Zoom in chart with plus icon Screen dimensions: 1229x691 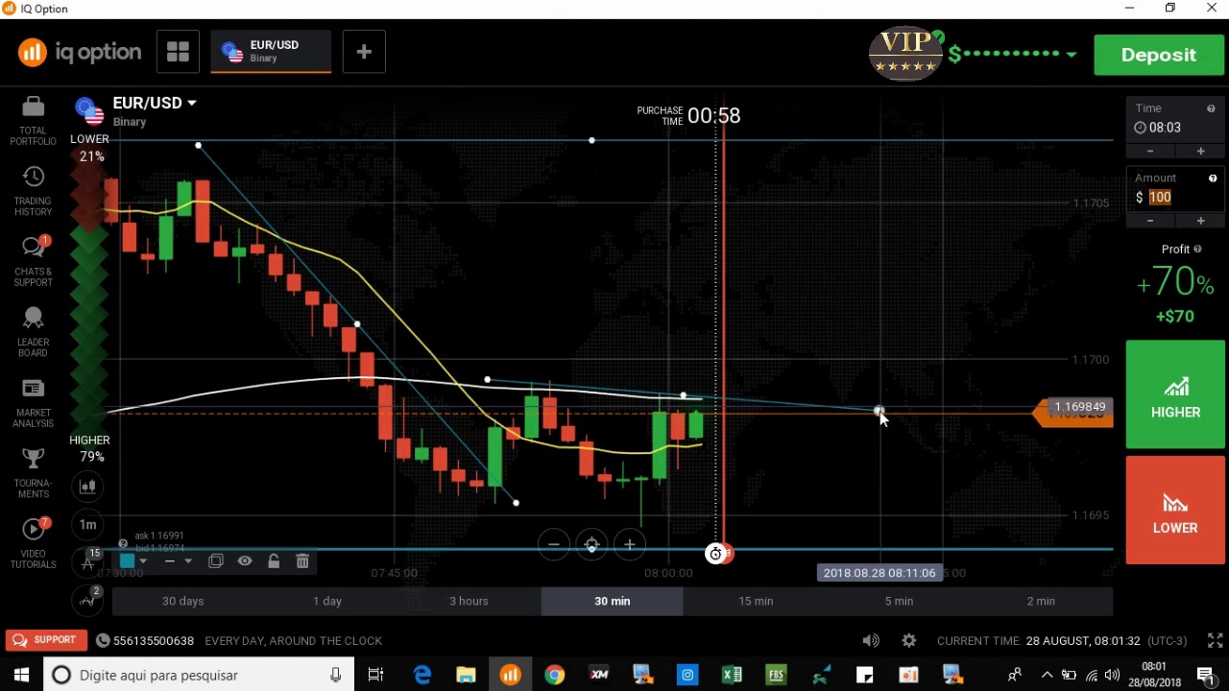(x=630, y=545)
